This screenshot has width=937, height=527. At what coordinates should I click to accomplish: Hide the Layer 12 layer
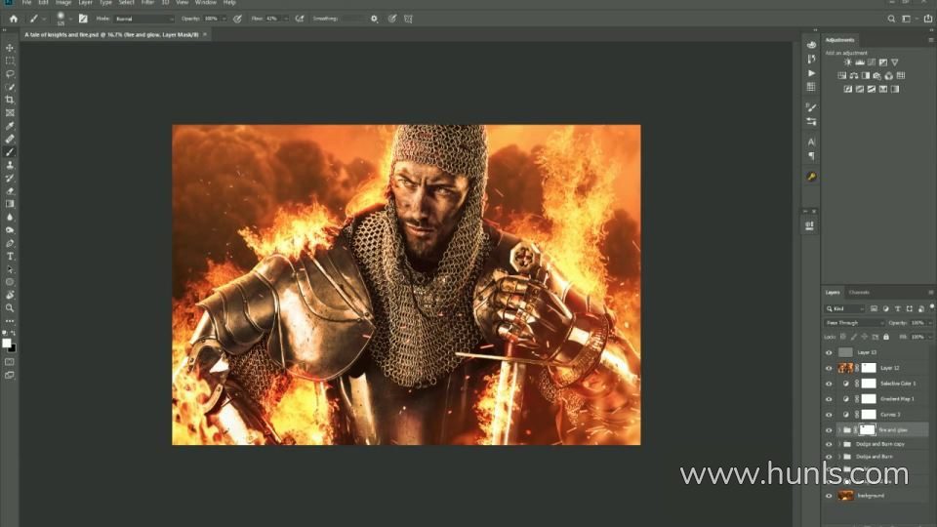pyautogui.click(x=829, y=368)
